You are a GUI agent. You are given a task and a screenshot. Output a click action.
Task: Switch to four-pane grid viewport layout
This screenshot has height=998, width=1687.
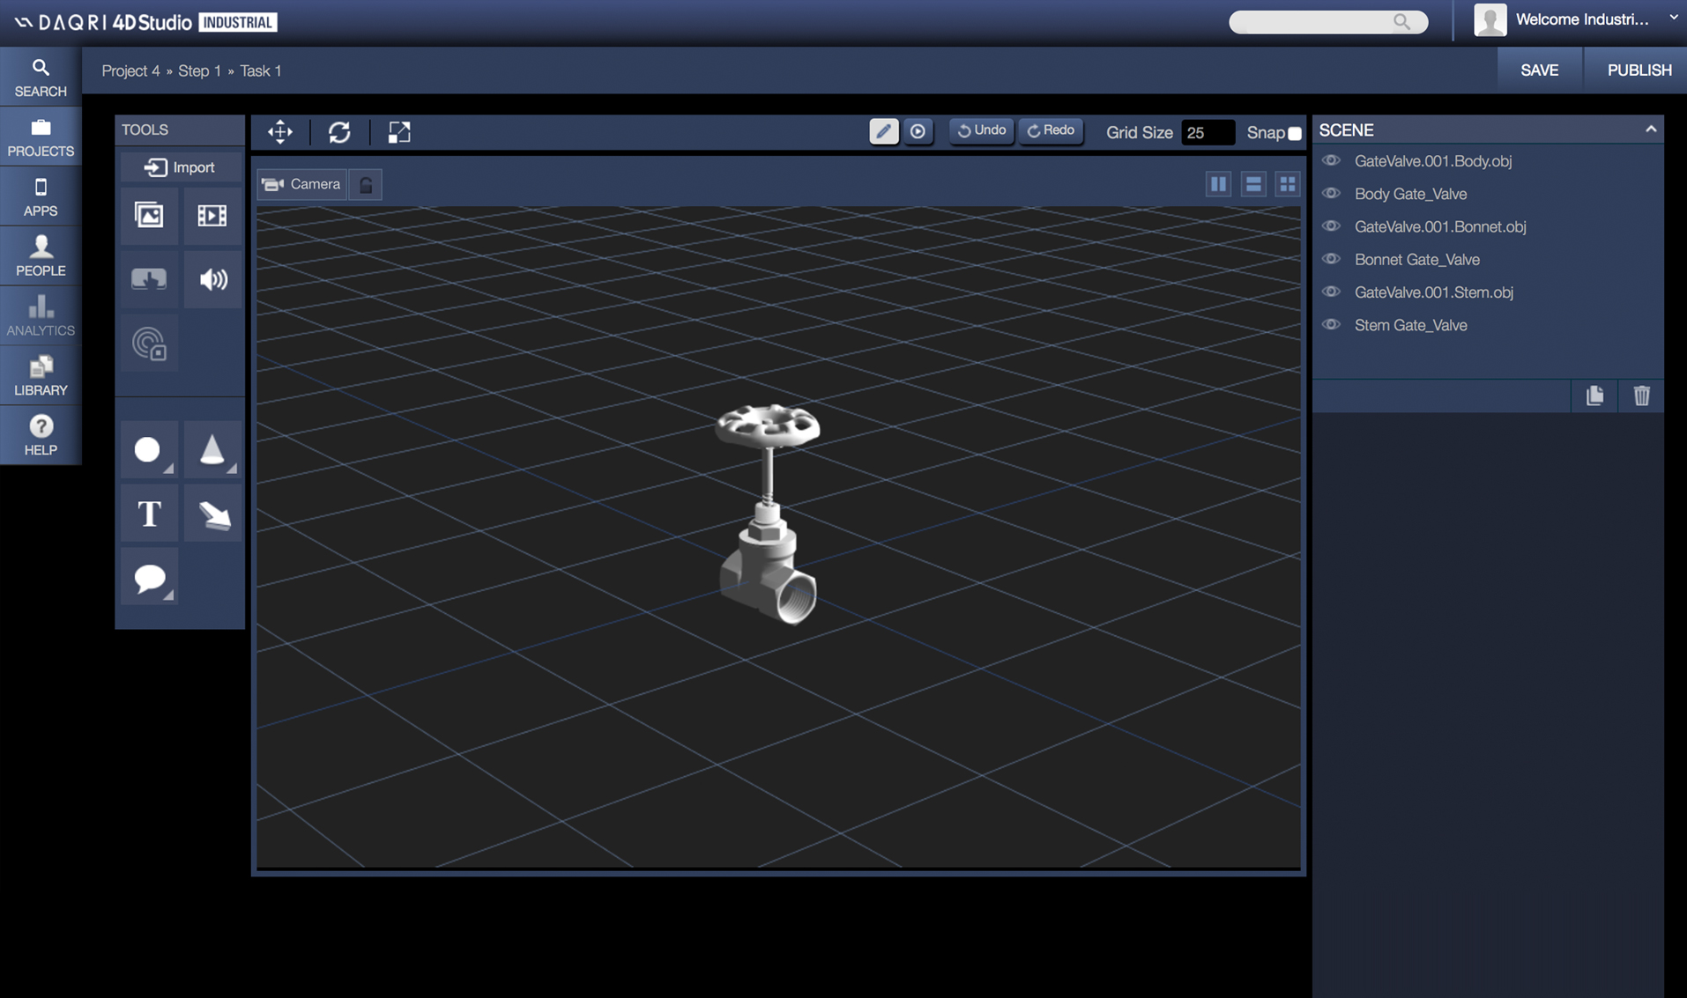[1287, 183]
